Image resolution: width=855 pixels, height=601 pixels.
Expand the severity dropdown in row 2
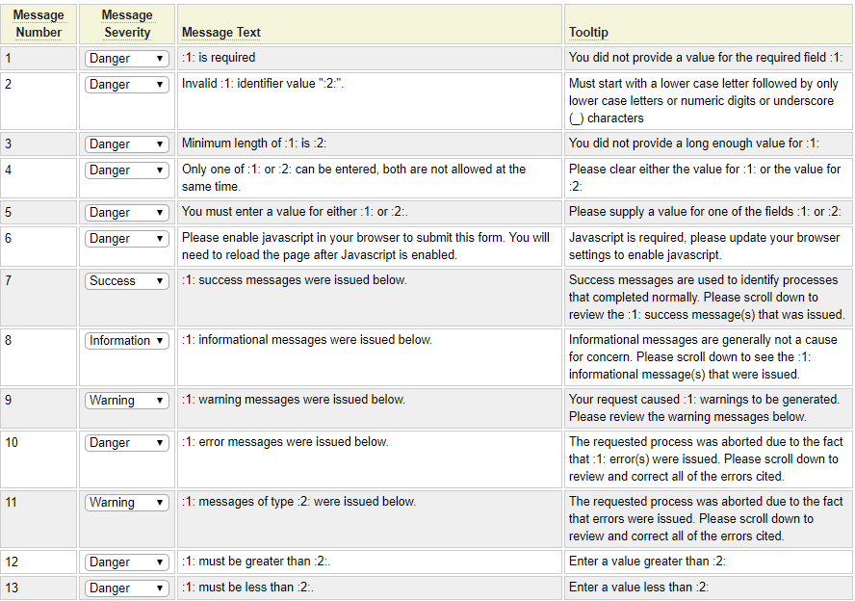click(x=127, y=85)
